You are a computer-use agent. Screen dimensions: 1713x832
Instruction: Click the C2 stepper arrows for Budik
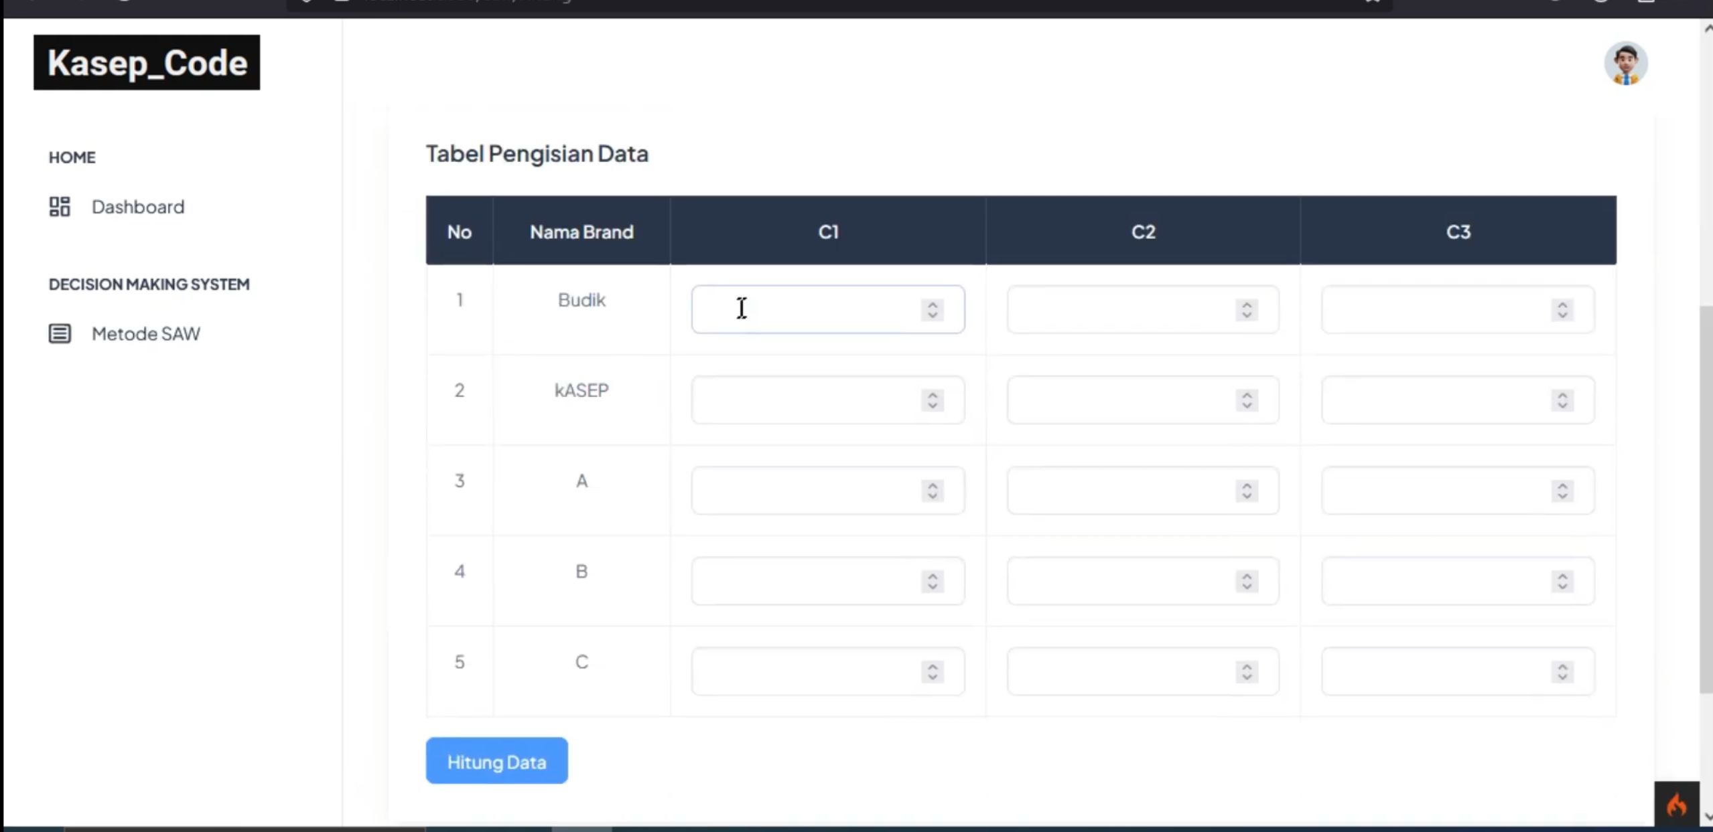[1247, 309]
